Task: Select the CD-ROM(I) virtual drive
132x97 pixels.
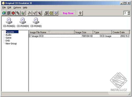Action: click(36, 22)
